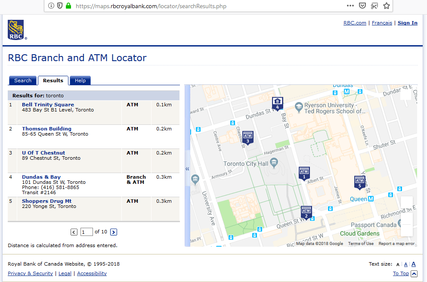Open U Of T Chestnut location

(43, 153)
